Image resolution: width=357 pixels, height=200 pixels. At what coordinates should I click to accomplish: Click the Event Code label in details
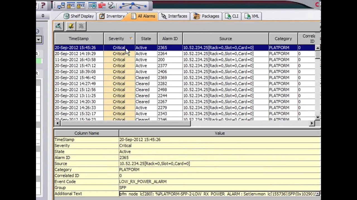tap(65, 182)
